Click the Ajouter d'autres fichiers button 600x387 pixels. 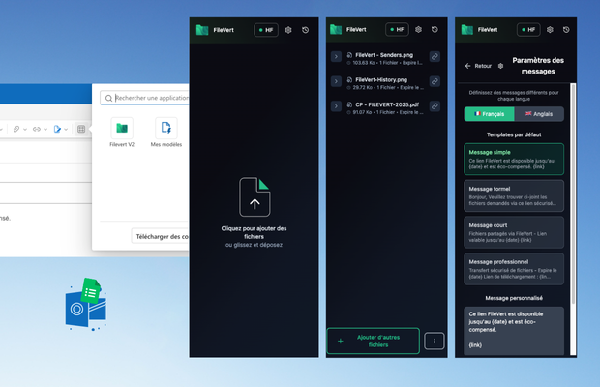[x=374, y=341]
